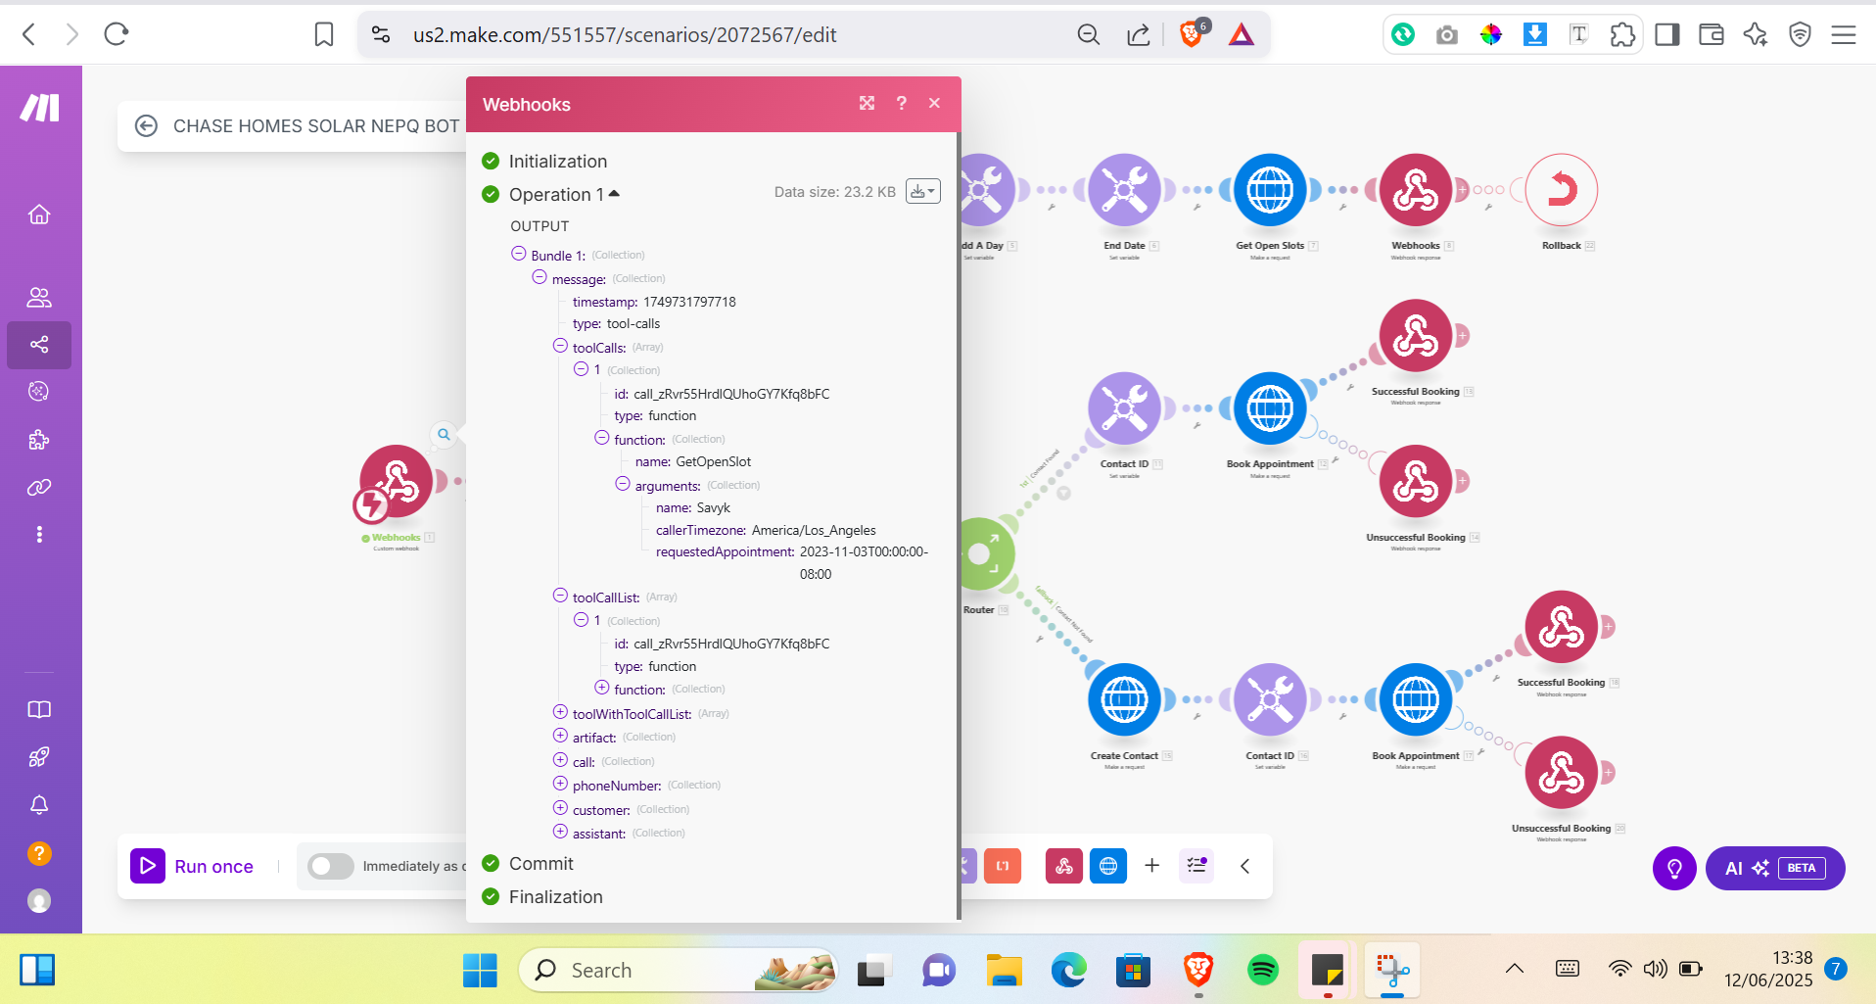This screenshot has height=1004, width=1876.
Task: Open the orange Help question-mark in sidebar
Action: pos(39,853)
